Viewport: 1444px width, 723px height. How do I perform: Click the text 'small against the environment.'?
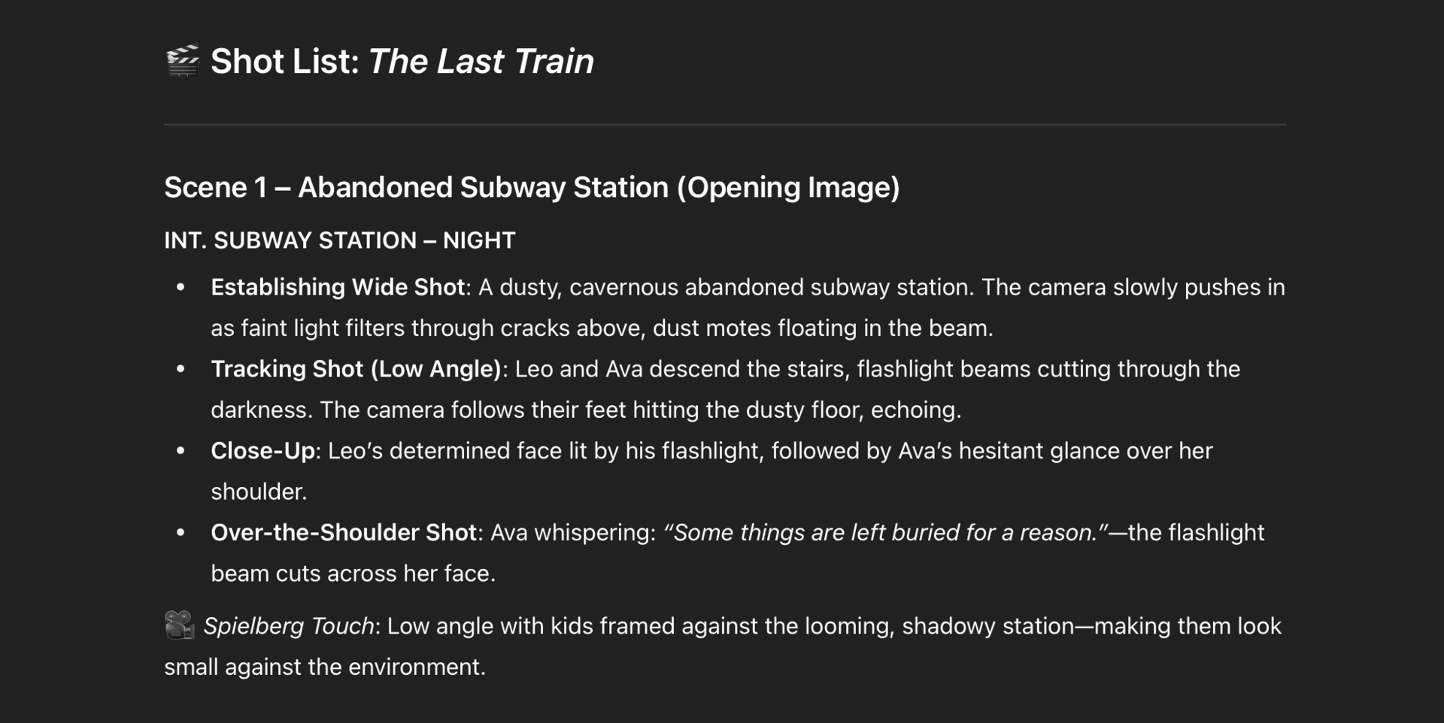coord(325,667)
